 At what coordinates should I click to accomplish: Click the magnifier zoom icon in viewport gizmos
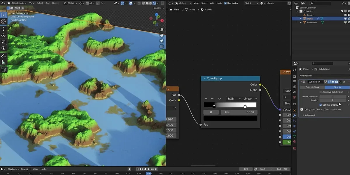162,29
